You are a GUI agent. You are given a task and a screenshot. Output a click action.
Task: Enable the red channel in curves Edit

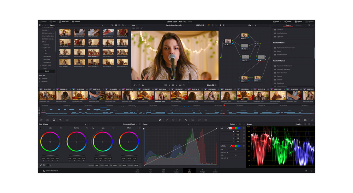(233, 128)
